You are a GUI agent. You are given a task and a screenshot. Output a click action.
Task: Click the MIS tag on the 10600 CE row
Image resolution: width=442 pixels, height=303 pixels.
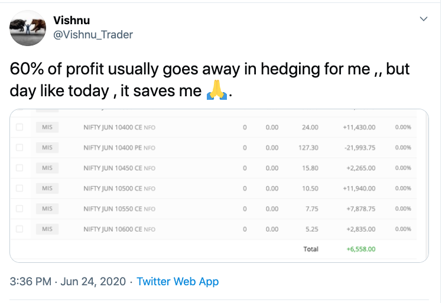pyautogui.click(x=47, y=229)
